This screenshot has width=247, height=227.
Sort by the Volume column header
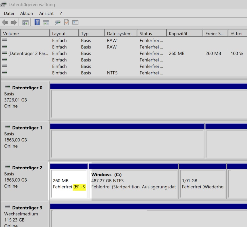click(25, 34)
